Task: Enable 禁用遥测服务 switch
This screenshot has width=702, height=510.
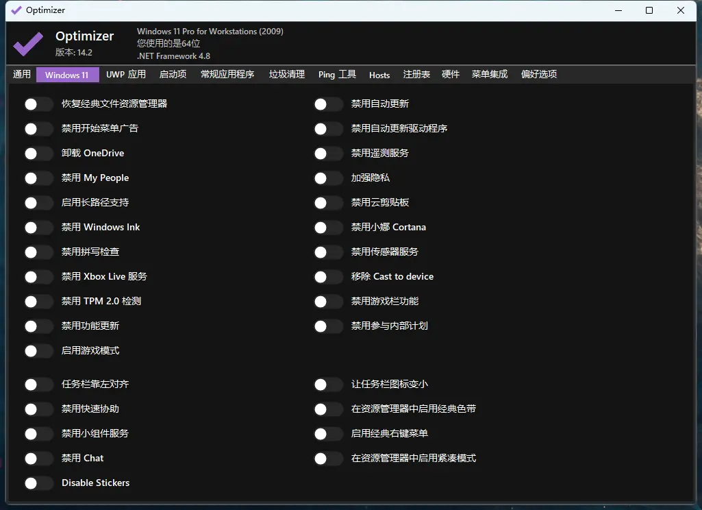Action: (329, 154)
